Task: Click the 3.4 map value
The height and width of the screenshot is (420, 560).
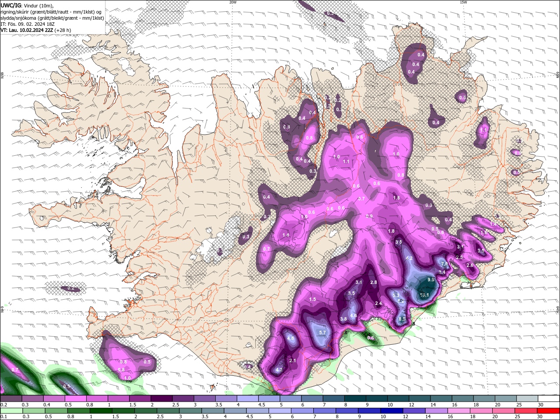Action: click(442, 272)
